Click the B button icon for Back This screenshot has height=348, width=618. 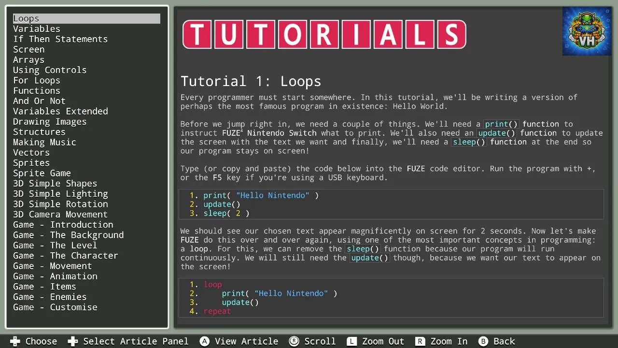(x=483, y=341)
